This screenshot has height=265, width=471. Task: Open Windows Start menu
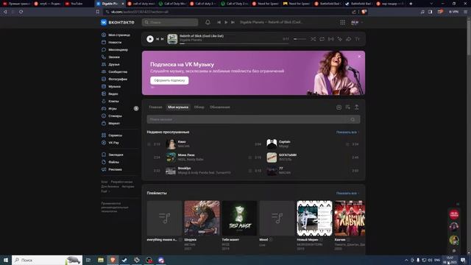[x=5, y=260]
